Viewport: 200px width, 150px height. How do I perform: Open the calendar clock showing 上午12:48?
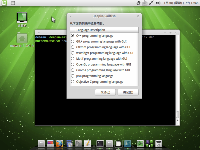click(x=181, y=3)
